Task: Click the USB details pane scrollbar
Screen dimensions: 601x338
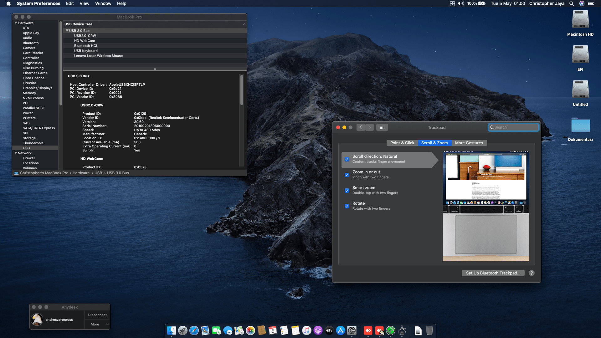Action: pos(241,90)
